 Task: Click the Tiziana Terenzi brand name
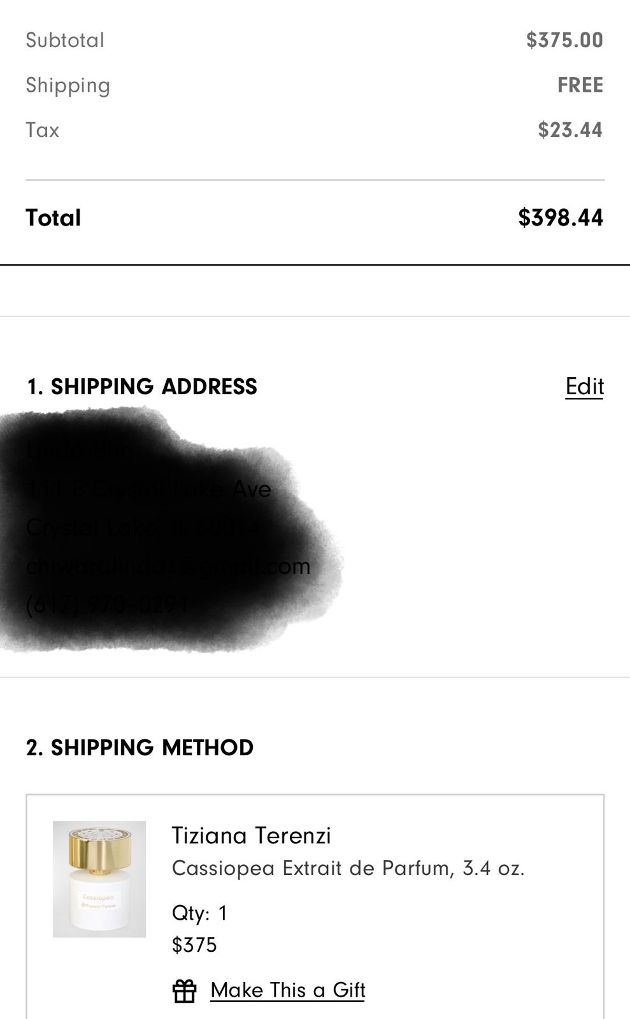251,836
